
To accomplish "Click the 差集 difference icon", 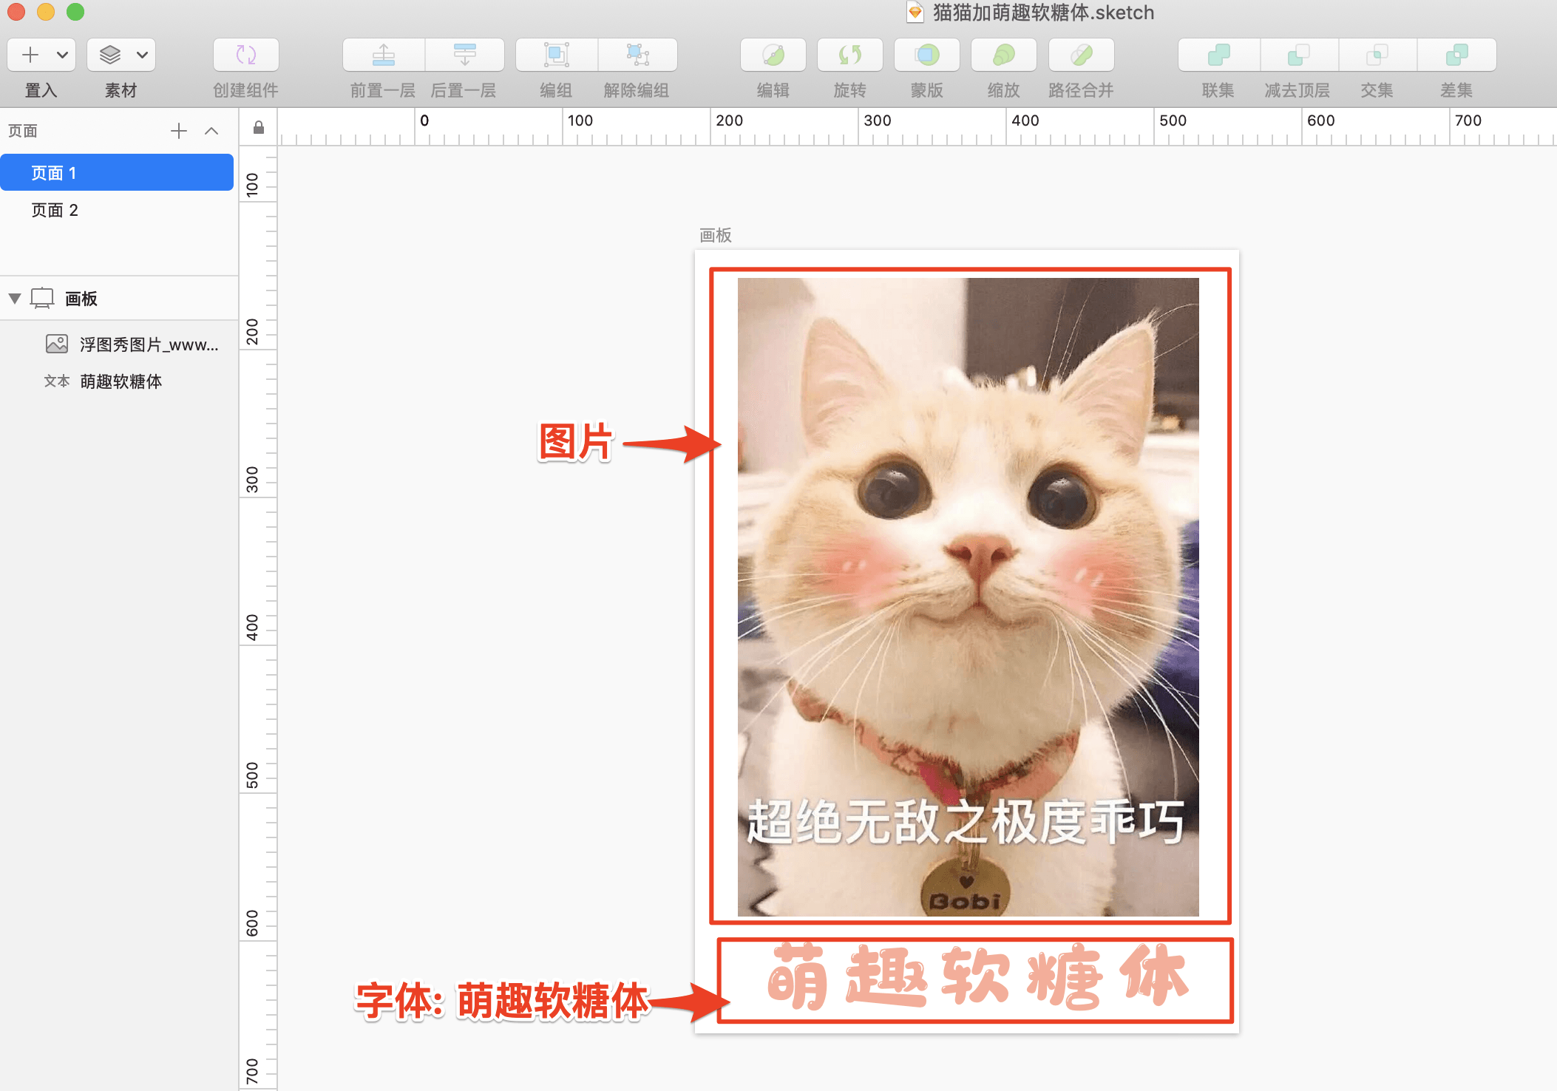I will tap(1456, 55).
